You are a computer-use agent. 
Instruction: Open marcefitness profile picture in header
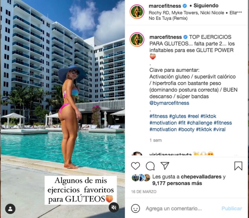click(137, 12)
